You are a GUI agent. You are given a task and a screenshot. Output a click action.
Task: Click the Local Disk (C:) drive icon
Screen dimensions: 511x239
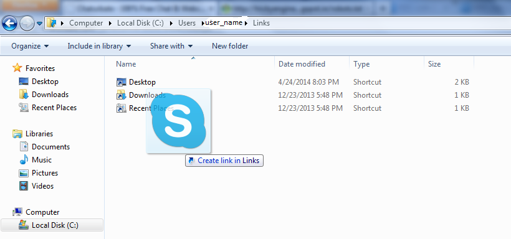click(24, 225)
